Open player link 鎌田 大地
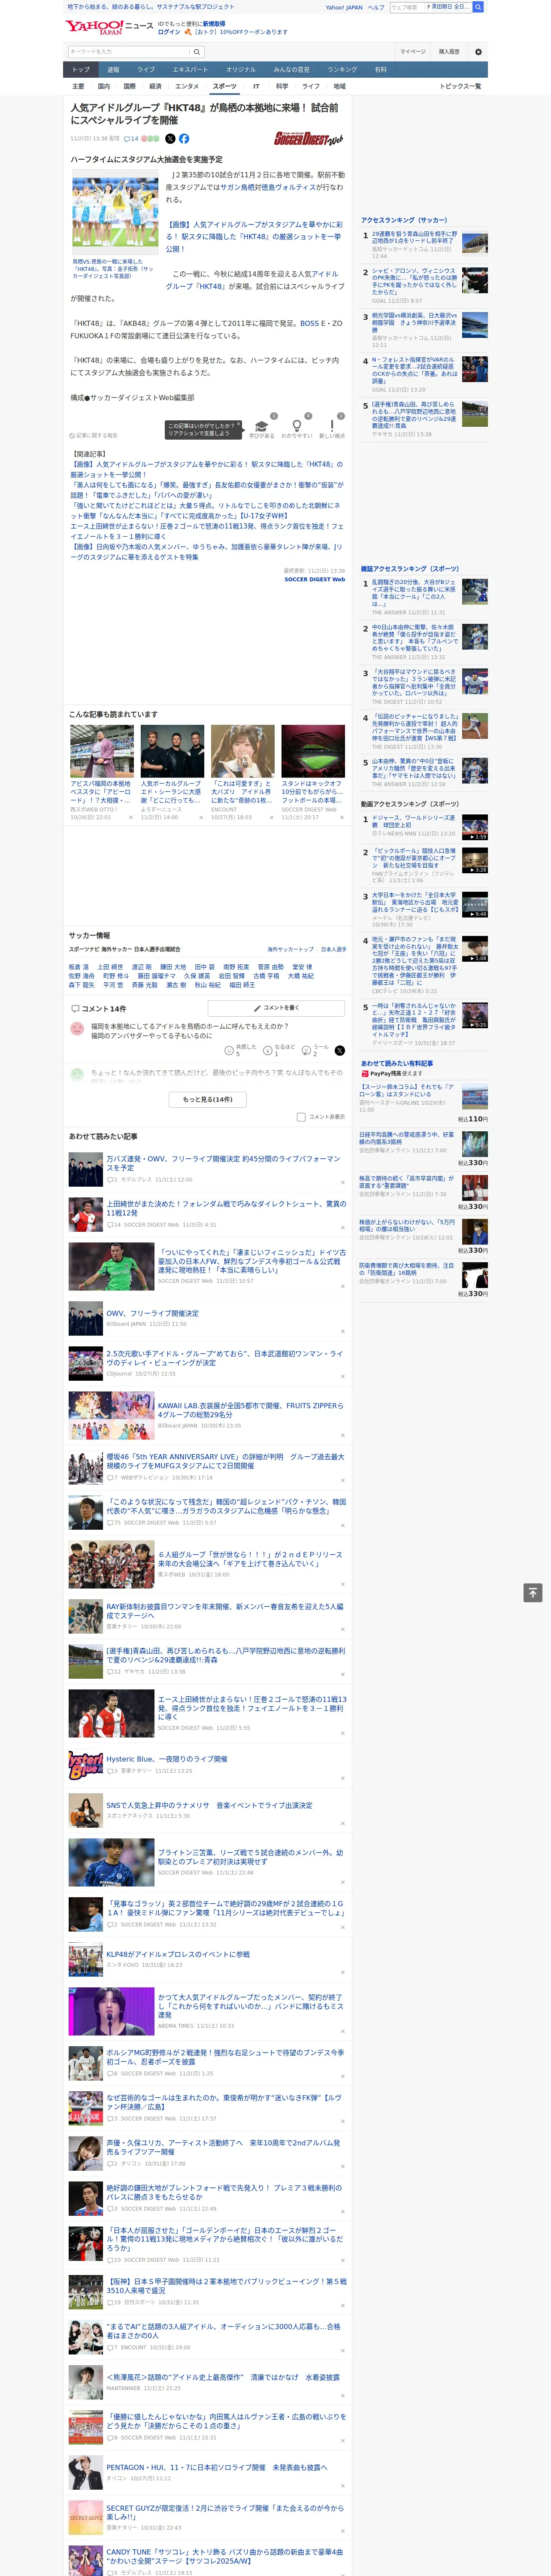Image resolution: width=551 pixels, height=2576 pixels. click(x=172, y=967)
